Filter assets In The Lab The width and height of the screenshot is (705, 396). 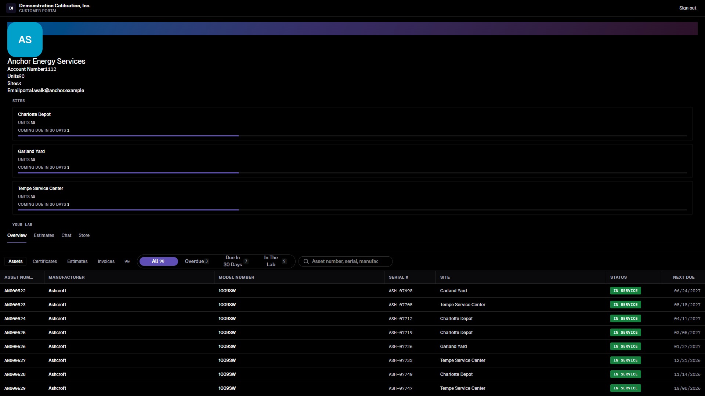pyautogui.click(x=275, y=261)
